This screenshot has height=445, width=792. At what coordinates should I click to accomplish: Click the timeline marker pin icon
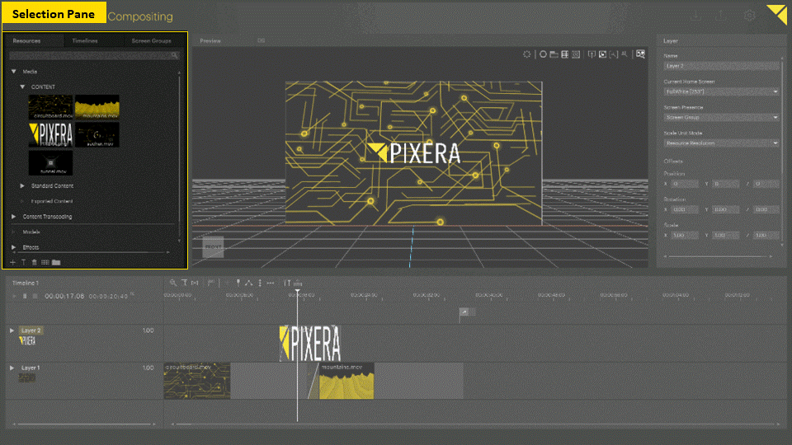[238, 283]
